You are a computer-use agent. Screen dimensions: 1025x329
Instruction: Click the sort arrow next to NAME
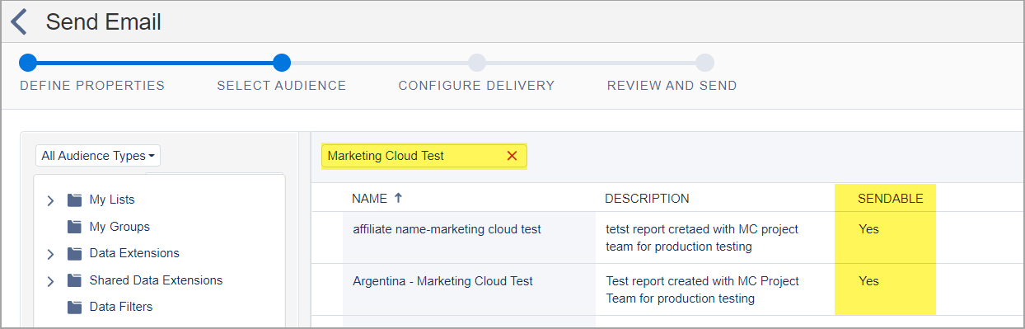[x=399, y=198]
